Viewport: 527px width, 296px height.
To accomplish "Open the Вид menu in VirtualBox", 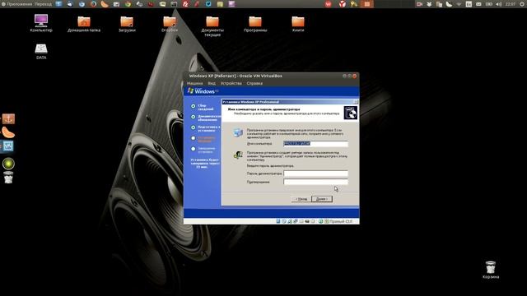I will point(212,83).
